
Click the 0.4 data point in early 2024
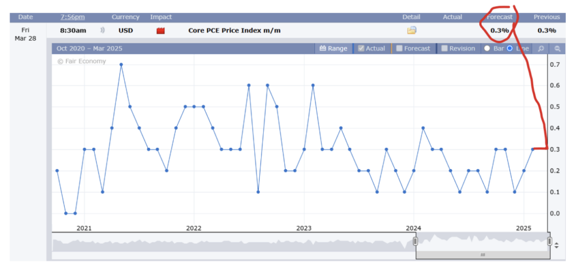coord(423,128)
